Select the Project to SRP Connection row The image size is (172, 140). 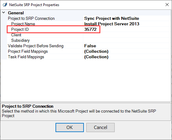click(89, 18)
